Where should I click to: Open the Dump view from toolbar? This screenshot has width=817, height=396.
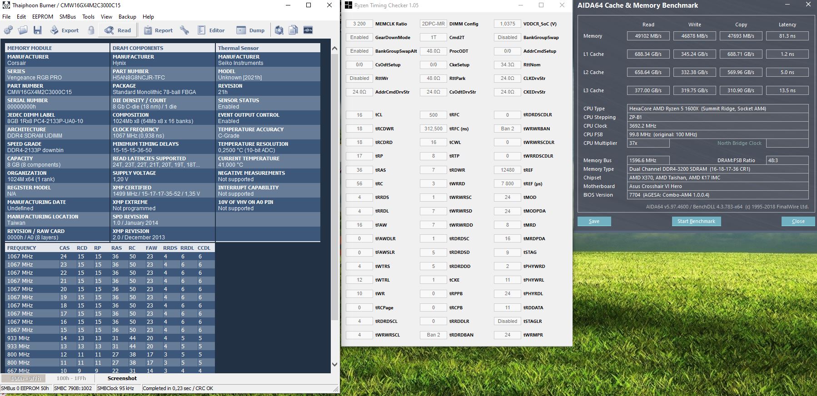[x=250, y=30]
